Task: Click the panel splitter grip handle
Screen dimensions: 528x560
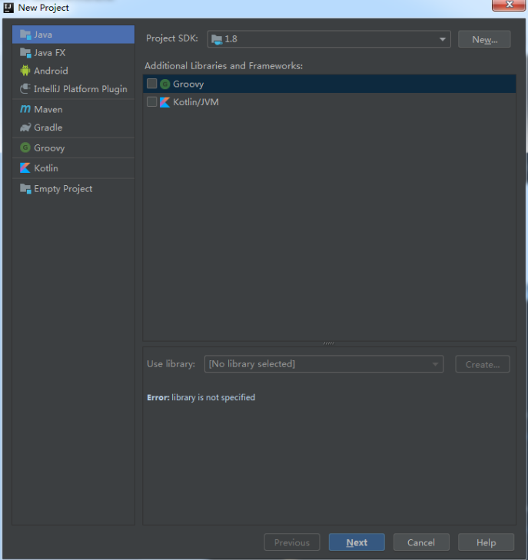Action: tap(329, 343)
